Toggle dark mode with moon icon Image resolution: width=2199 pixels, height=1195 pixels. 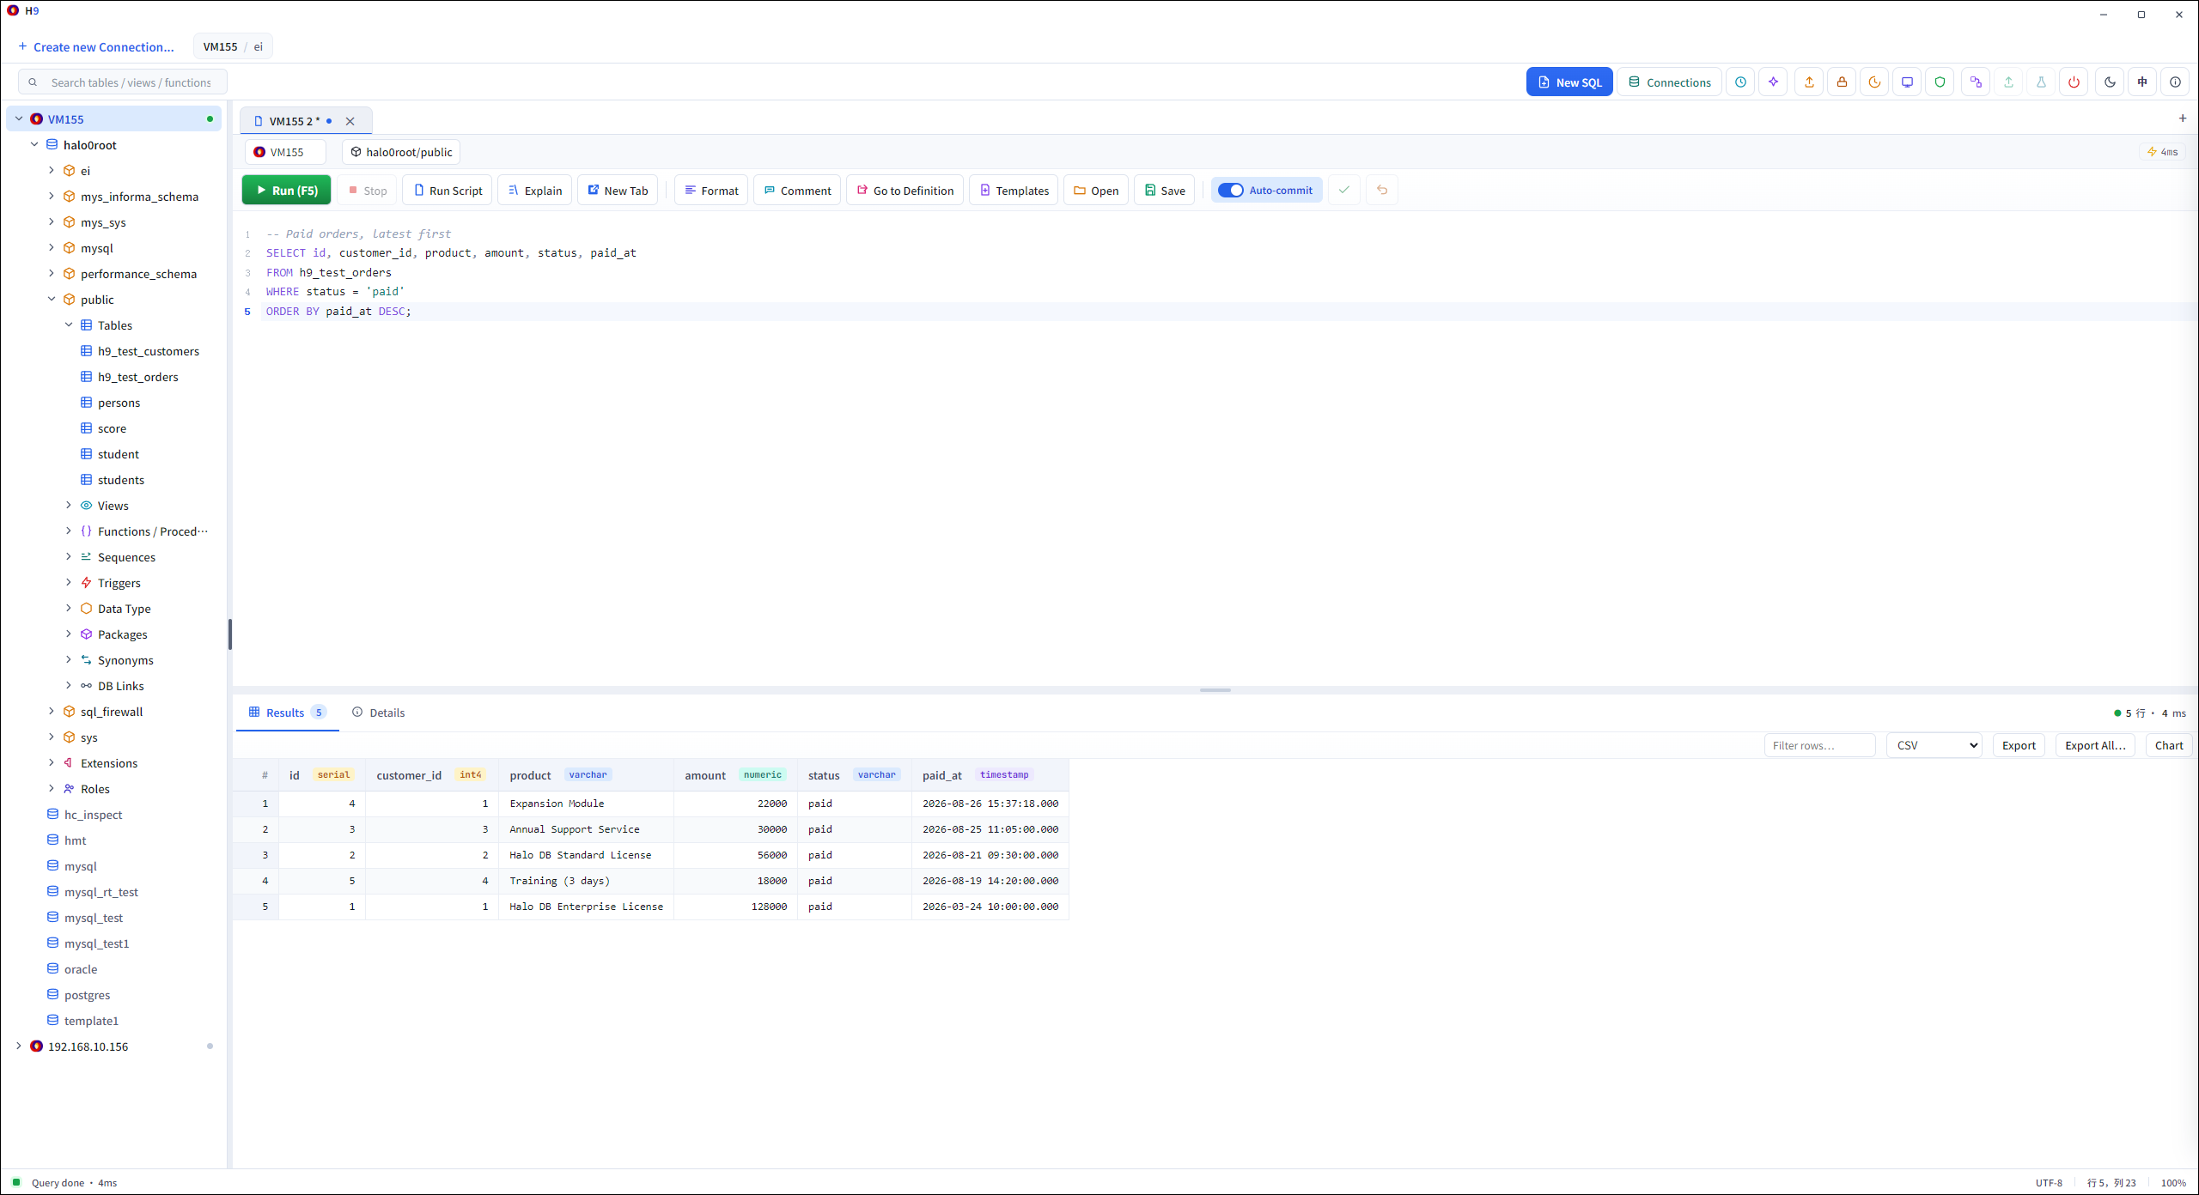tap(2110, 82)
